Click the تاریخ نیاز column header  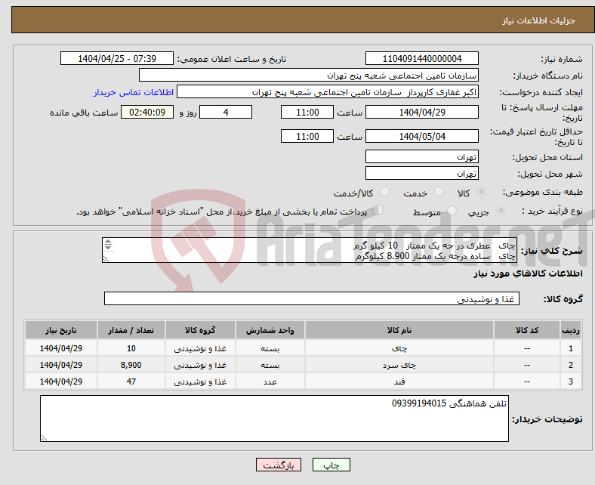[60, 330]
